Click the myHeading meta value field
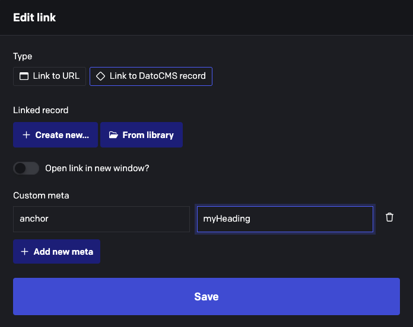Viewport: 413px width, 327px height. point(285,219)
